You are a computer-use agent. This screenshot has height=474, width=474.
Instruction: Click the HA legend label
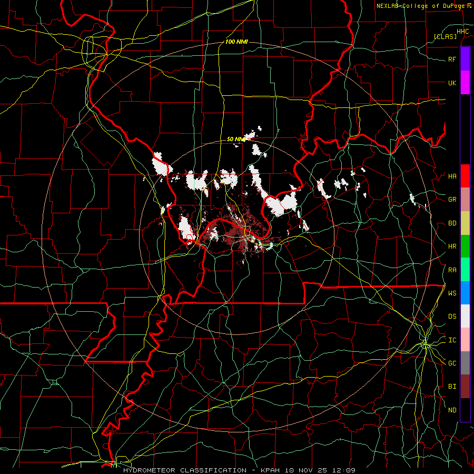[452, 176]
